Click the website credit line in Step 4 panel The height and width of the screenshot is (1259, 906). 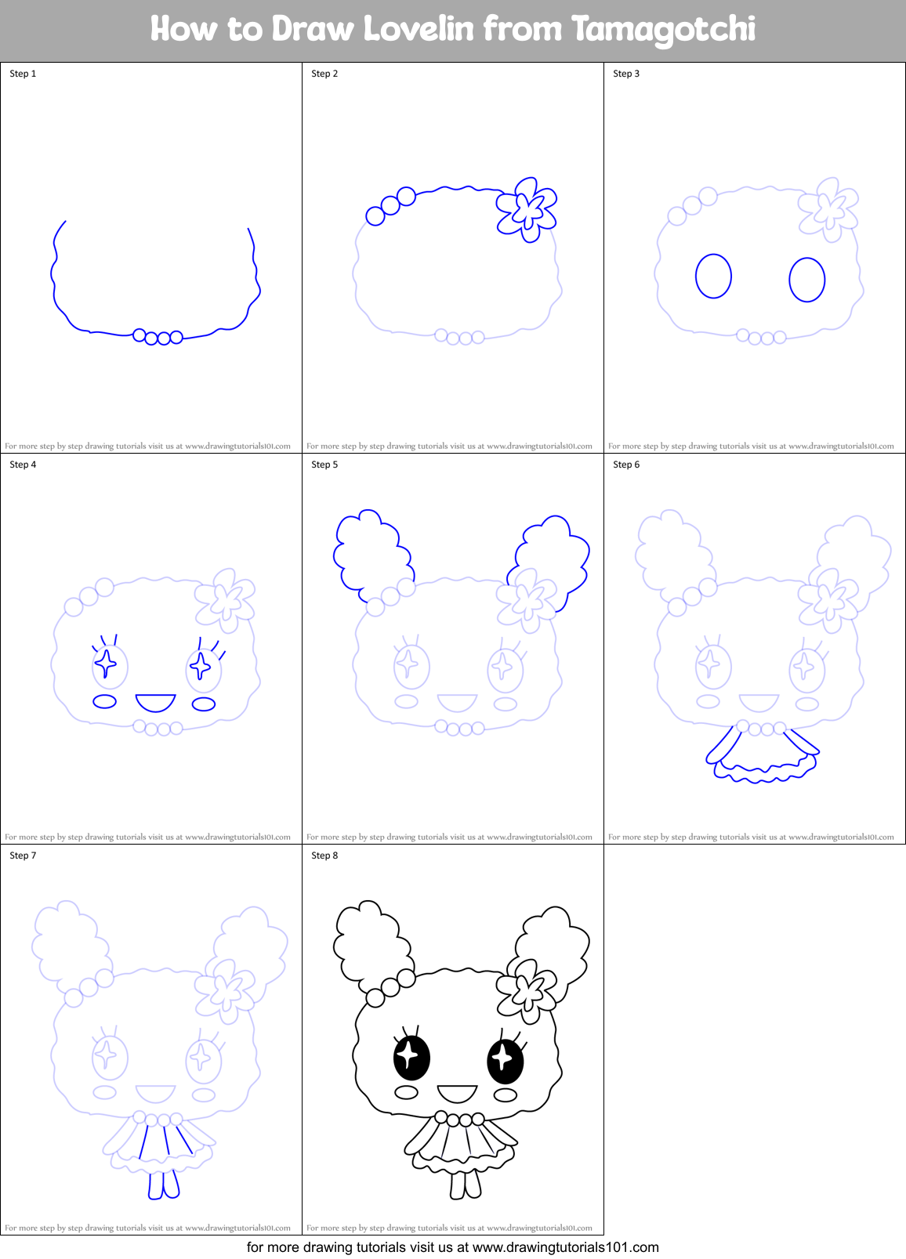coord(147,837)
